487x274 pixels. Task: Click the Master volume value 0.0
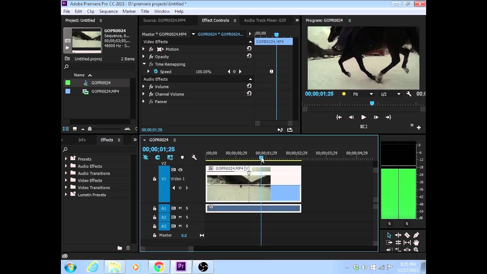coord(184,236)
